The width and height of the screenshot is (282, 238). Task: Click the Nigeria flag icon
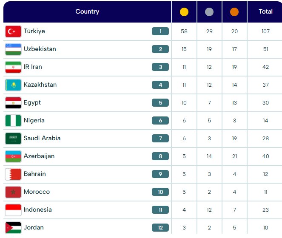pos(13,121)
